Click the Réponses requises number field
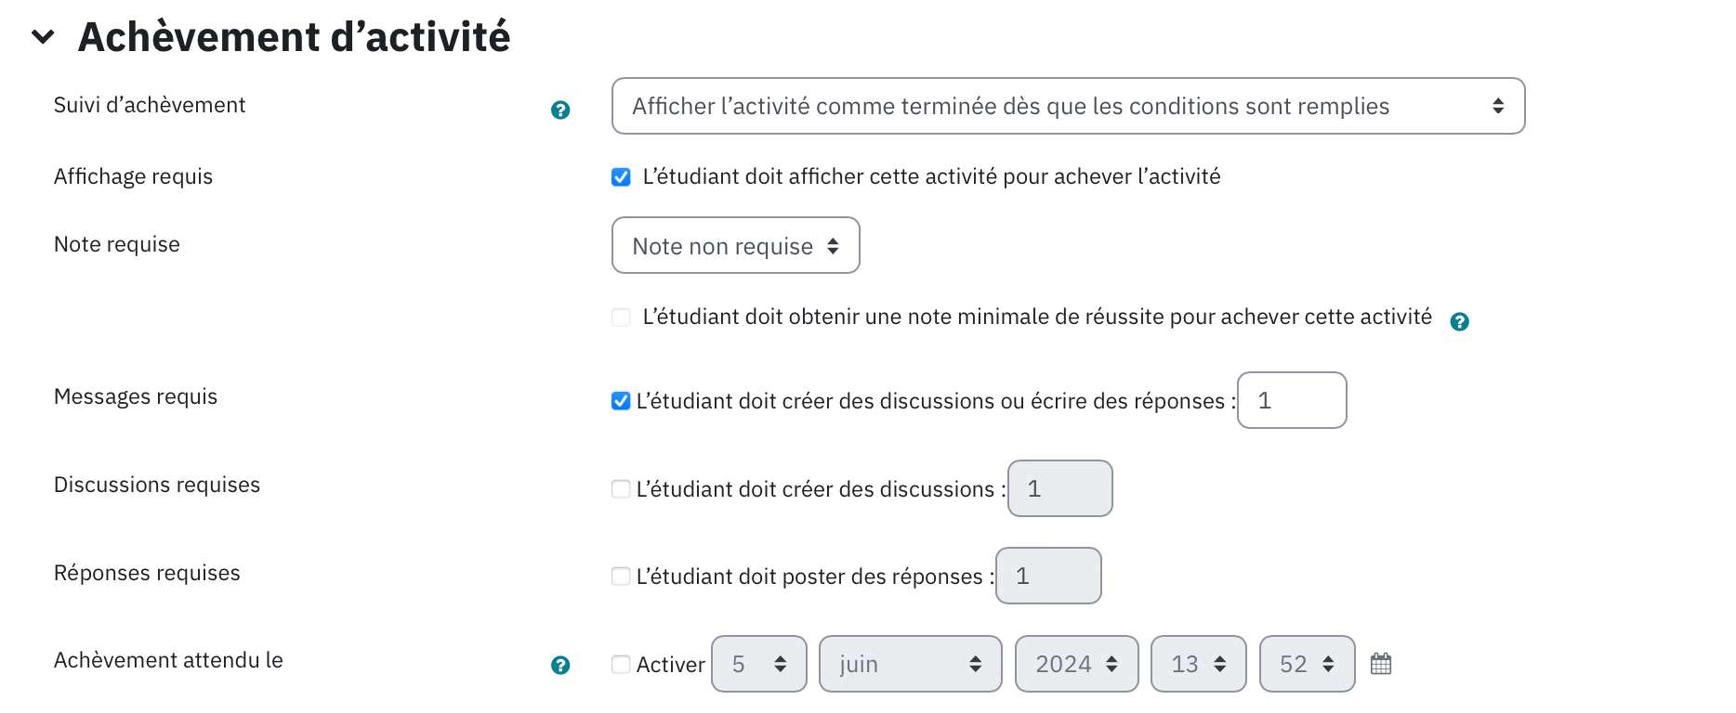1736x713 pixels. [x=1048, y=576]
